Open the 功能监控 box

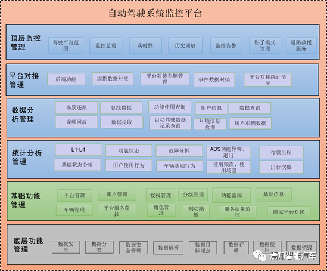pos(232,195)
